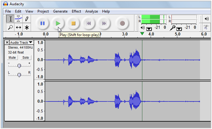This screenshot has height=129, width=212.
Task: Skip to end of track
Action: point(104,24)
